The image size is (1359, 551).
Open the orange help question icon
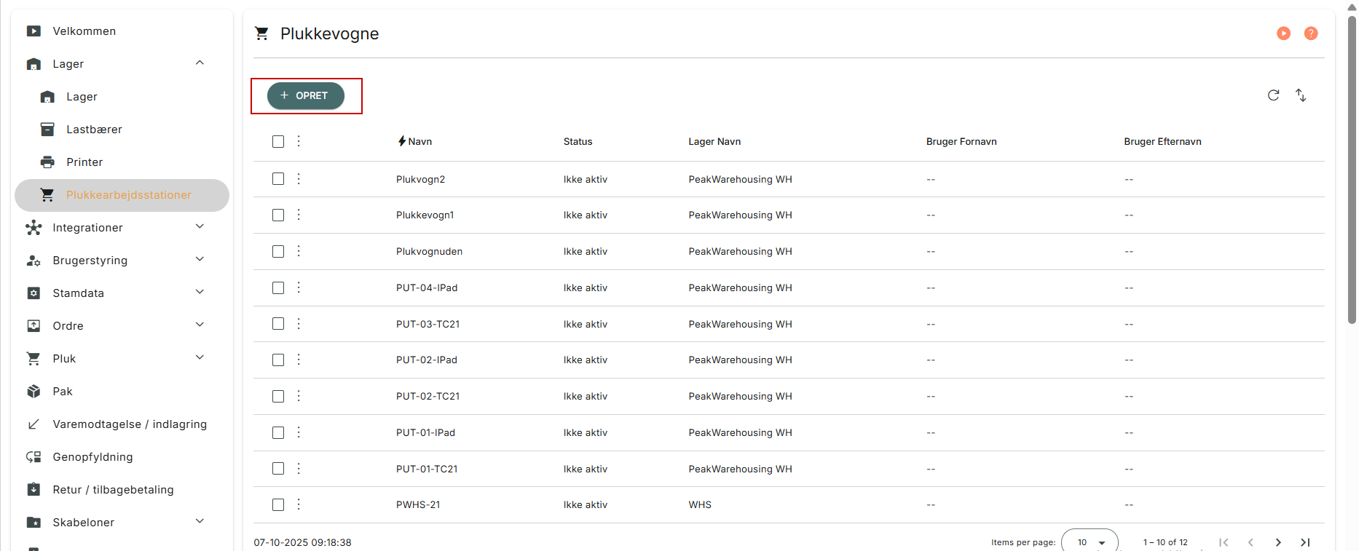pyautogui.click(x=1311, y=33)
